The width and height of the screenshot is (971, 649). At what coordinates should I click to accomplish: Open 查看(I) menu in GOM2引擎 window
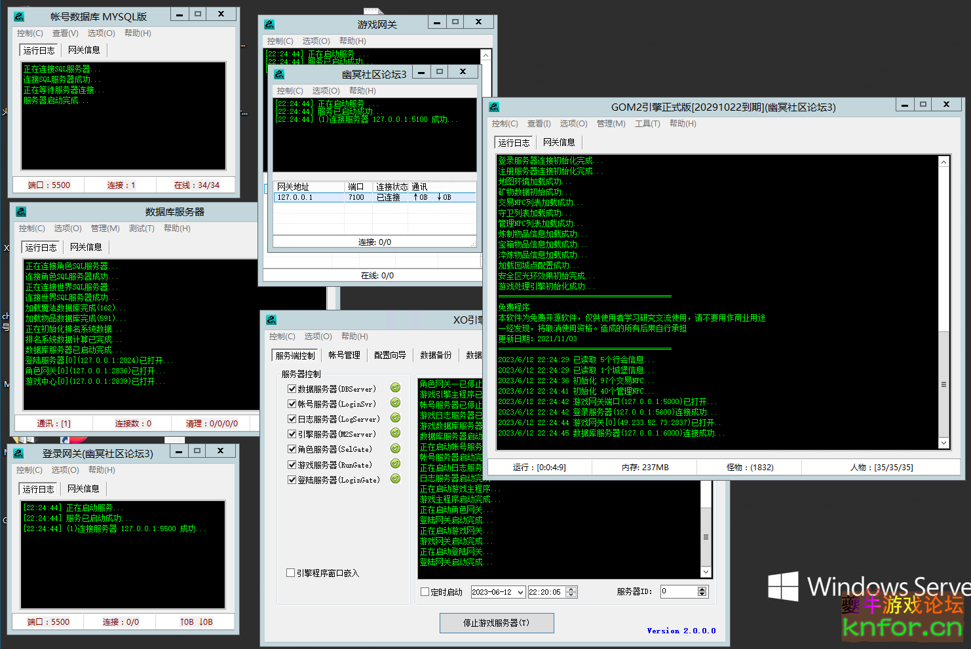click(x=539, y=123)
